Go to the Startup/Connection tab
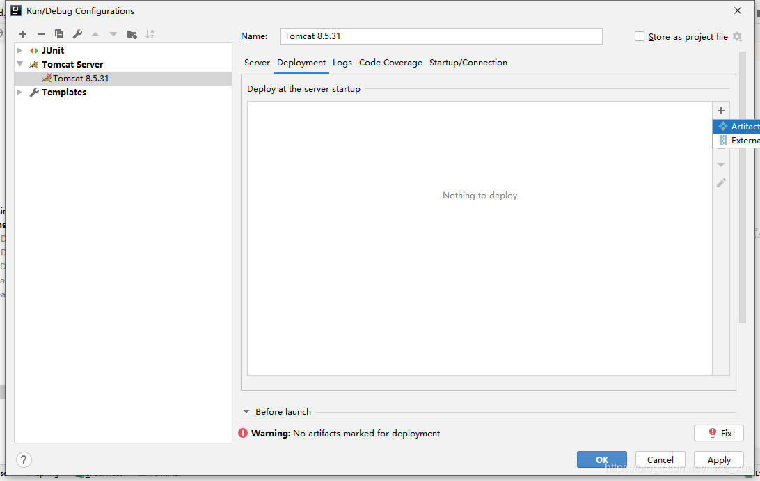The height and width of the screenshot is (481, 760). [x=468, y=63]
